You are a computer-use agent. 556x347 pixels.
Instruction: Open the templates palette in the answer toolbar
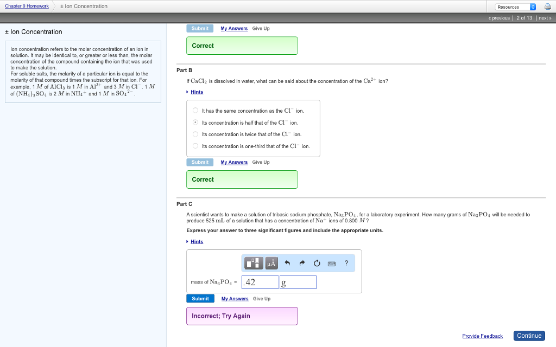click(254, 263)
